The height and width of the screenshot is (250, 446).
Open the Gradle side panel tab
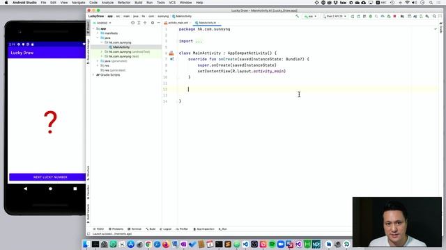click(x=440, y=27)
